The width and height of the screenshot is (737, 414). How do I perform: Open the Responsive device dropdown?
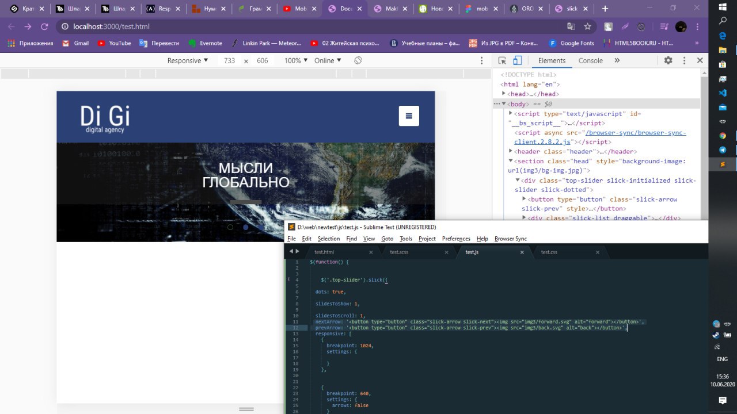(188, 60)
